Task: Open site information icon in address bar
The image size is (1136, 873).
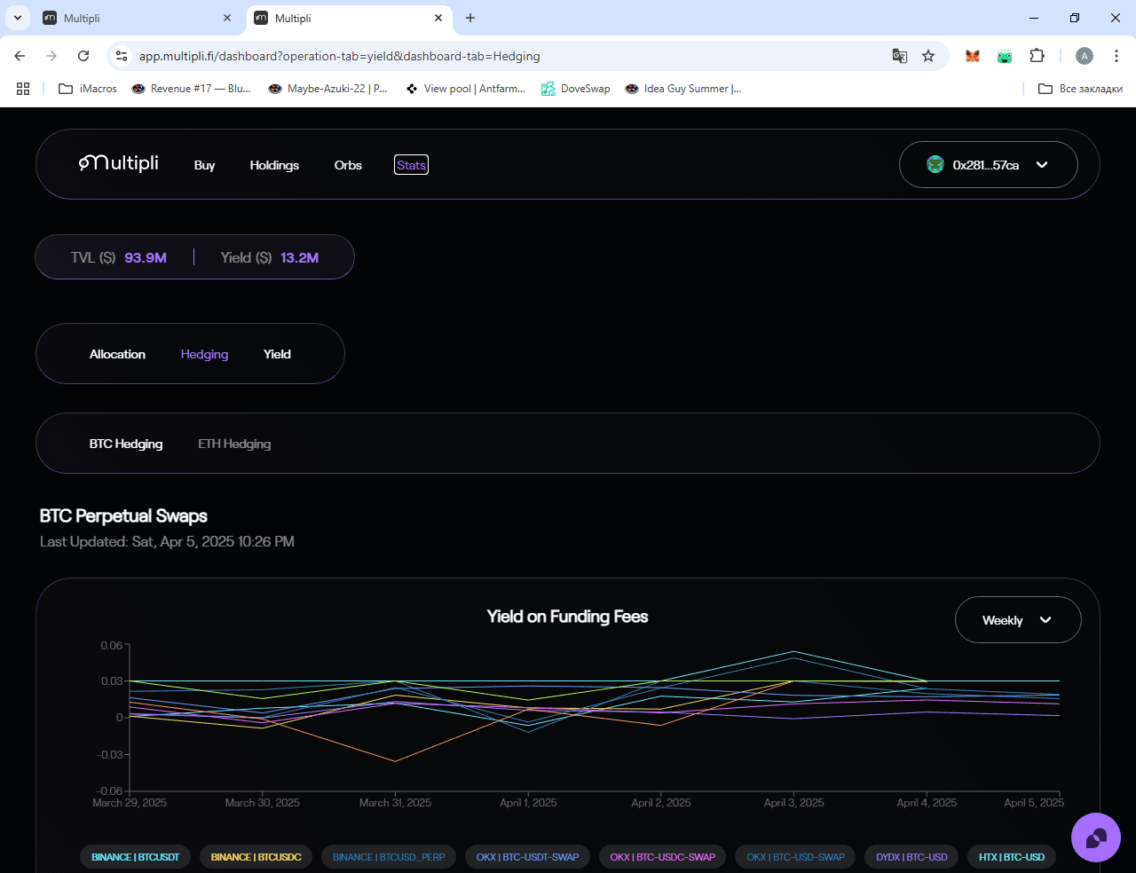Action: 122,56
